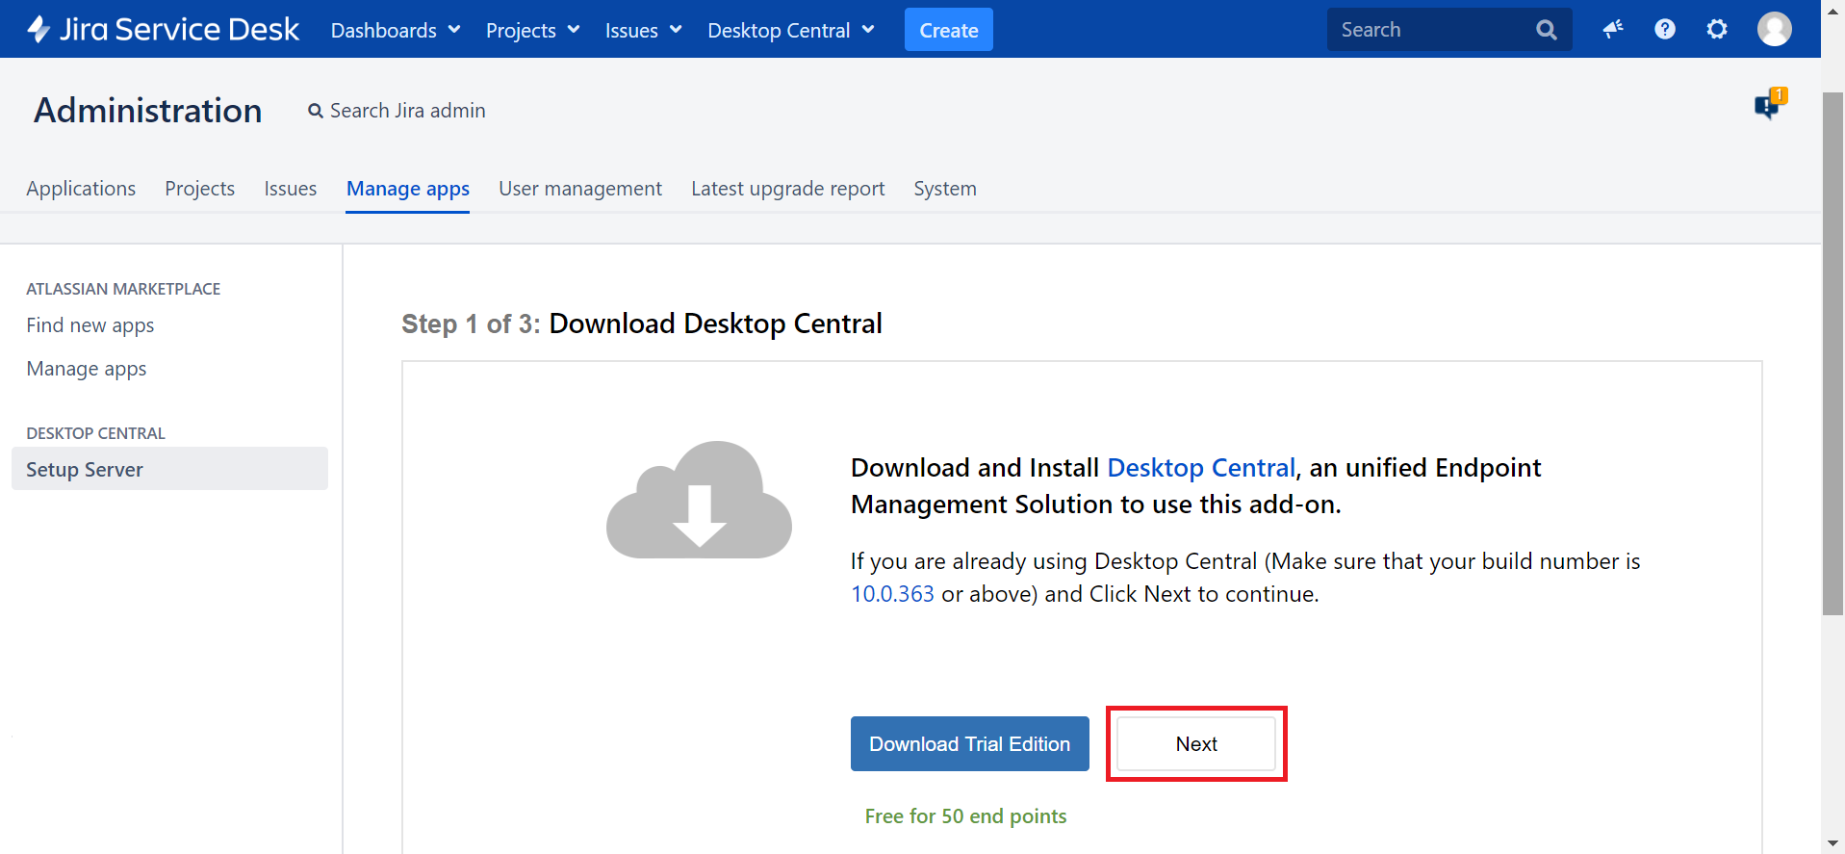Click the Download Trial Edition button

point(969,744)
